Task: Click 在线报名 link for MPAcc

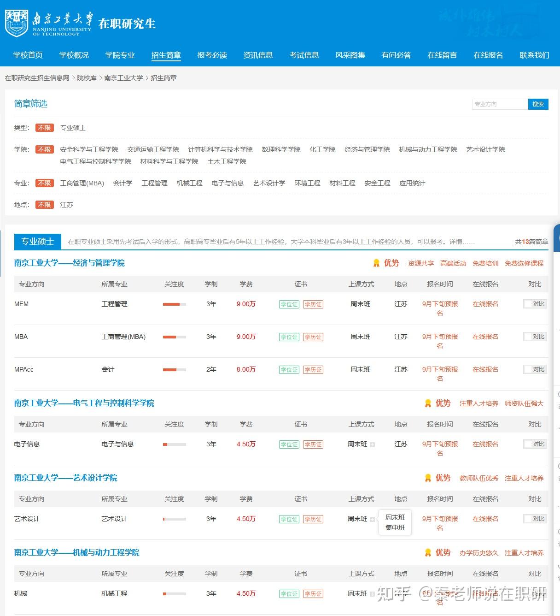Action: pyautogui.click(x=485, y=369)
